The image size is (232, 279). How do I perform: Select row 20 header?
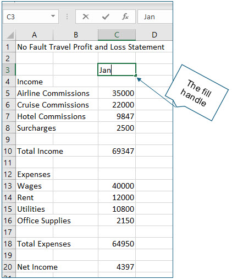(9, 267)
